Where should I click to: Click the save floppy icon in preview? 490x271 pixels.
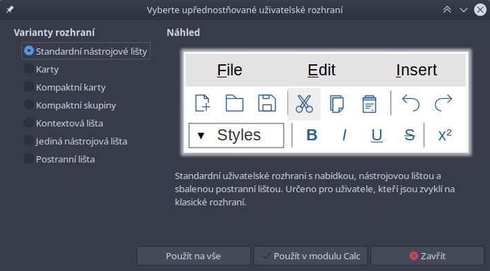(x=267, y=103)
